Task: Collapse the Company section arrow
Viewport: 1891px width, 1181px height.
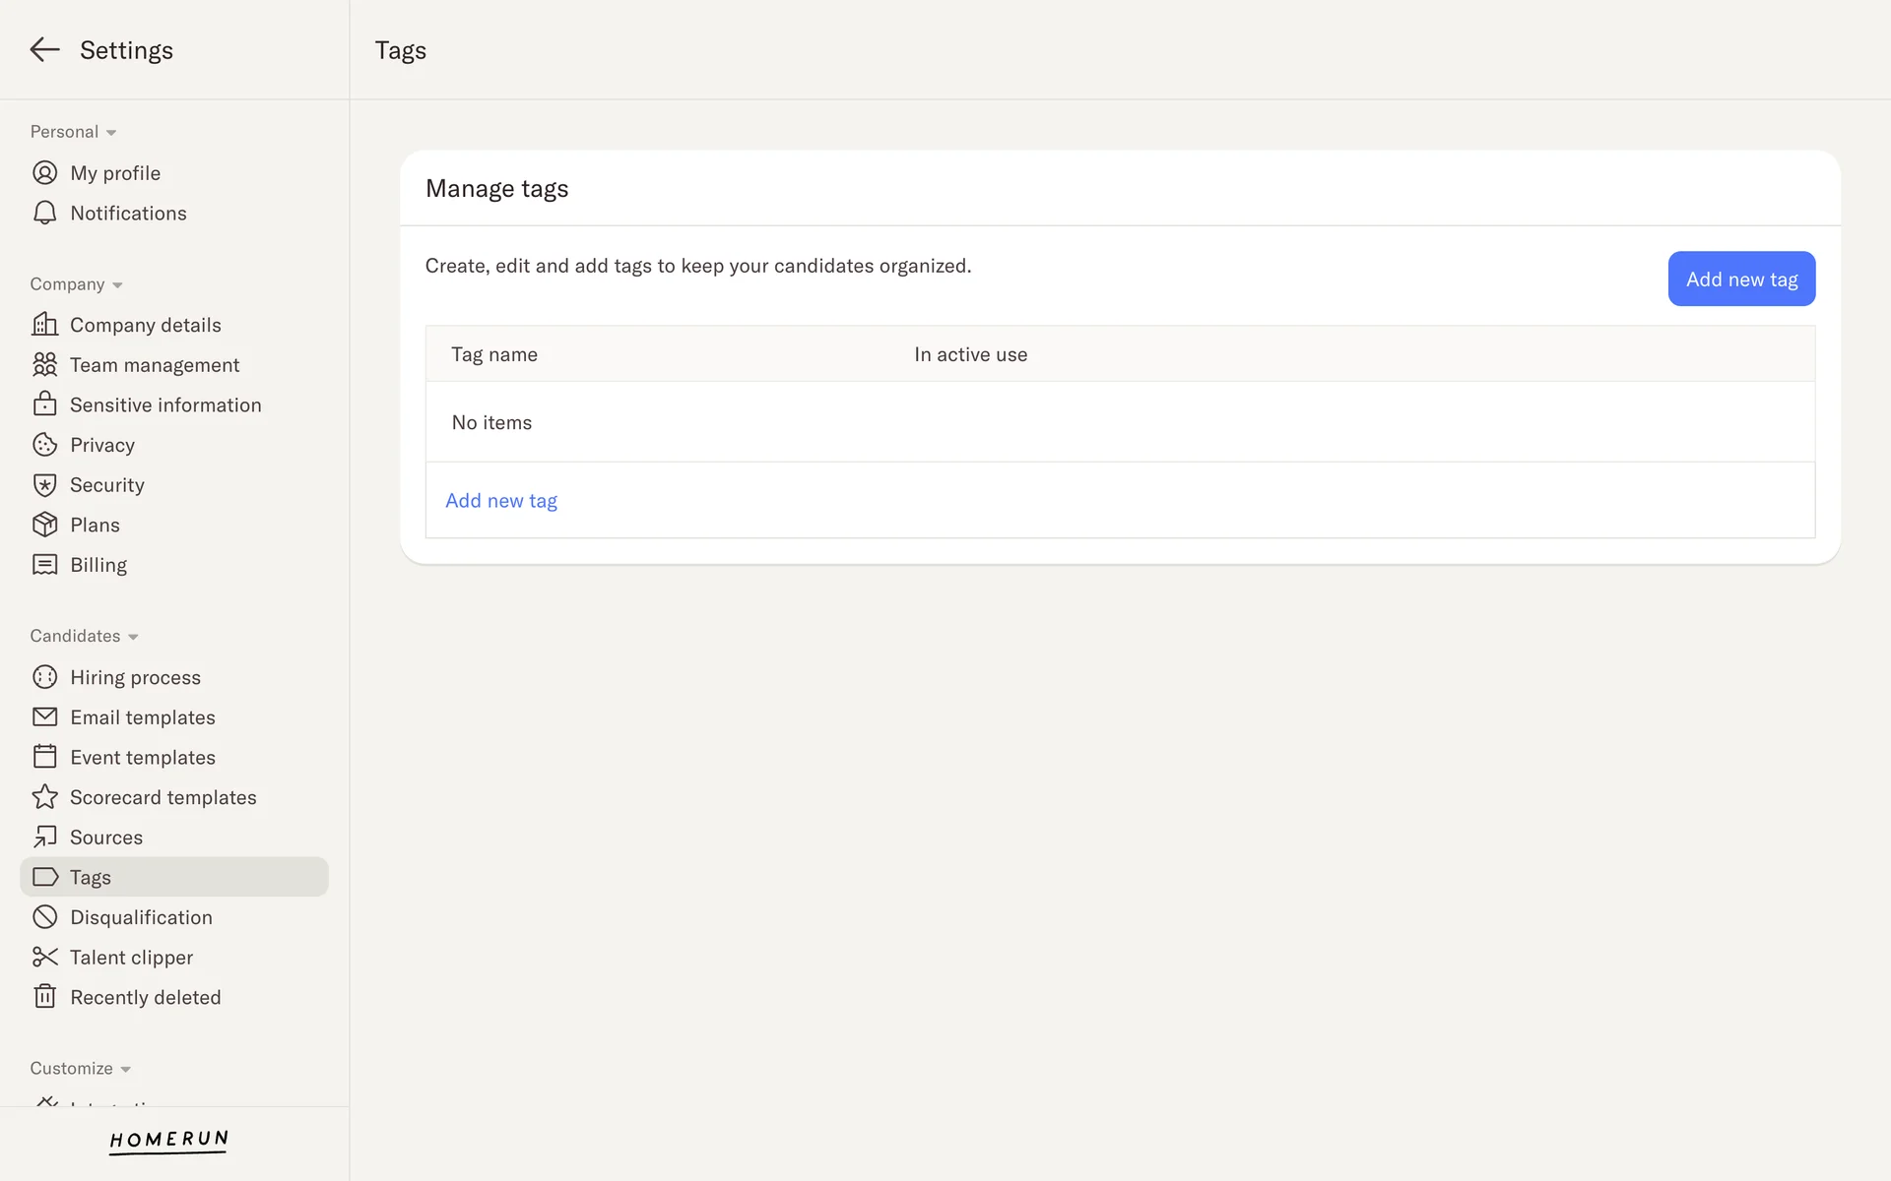Action: point(117,285)
